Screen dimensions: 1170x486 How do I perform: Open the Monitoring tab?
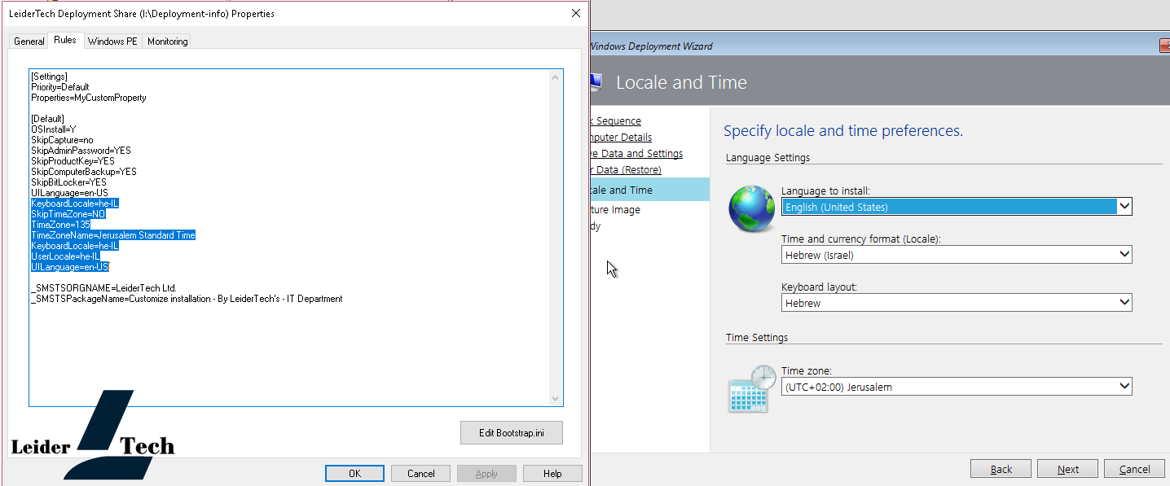pos(167,42)
